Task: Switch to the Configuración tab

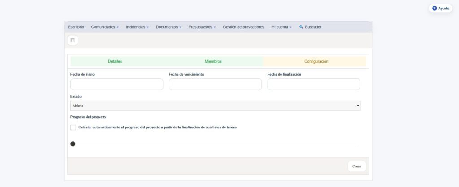Action: (x=316, y=61)
